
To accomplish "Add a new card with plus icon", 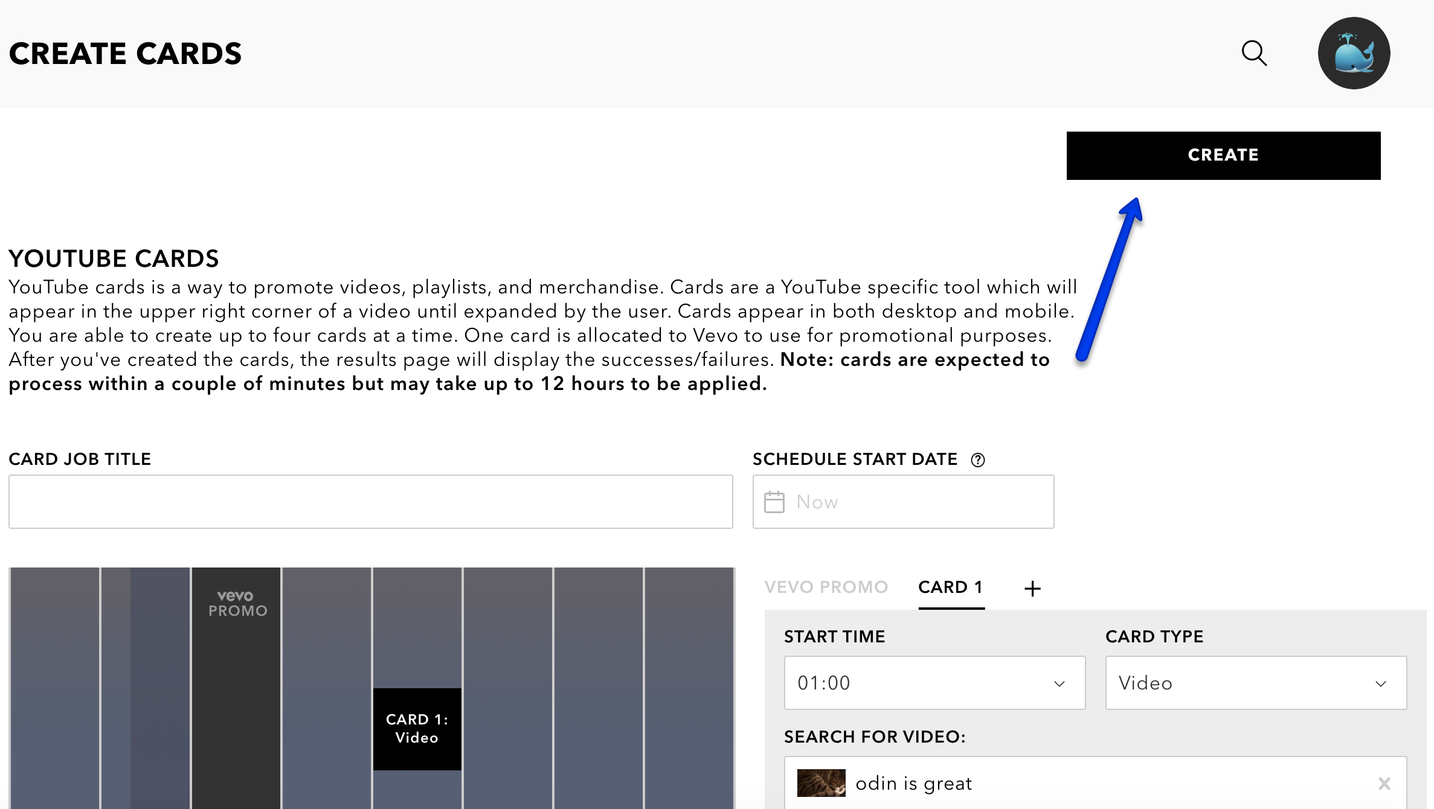I will pos(1032,588).
